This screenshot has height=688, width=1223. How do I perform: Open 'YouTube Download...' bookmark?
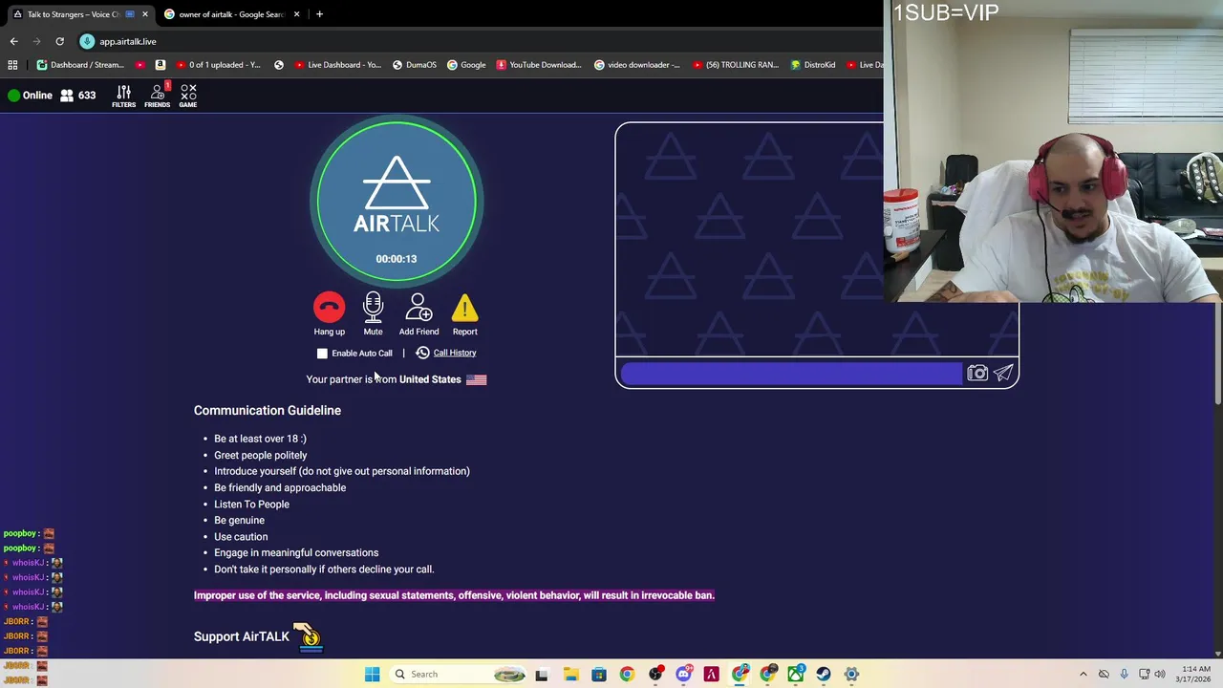pyautogui.click(x=539, y=65)
